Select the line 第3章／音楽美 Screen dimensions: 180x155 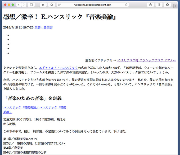13,148
